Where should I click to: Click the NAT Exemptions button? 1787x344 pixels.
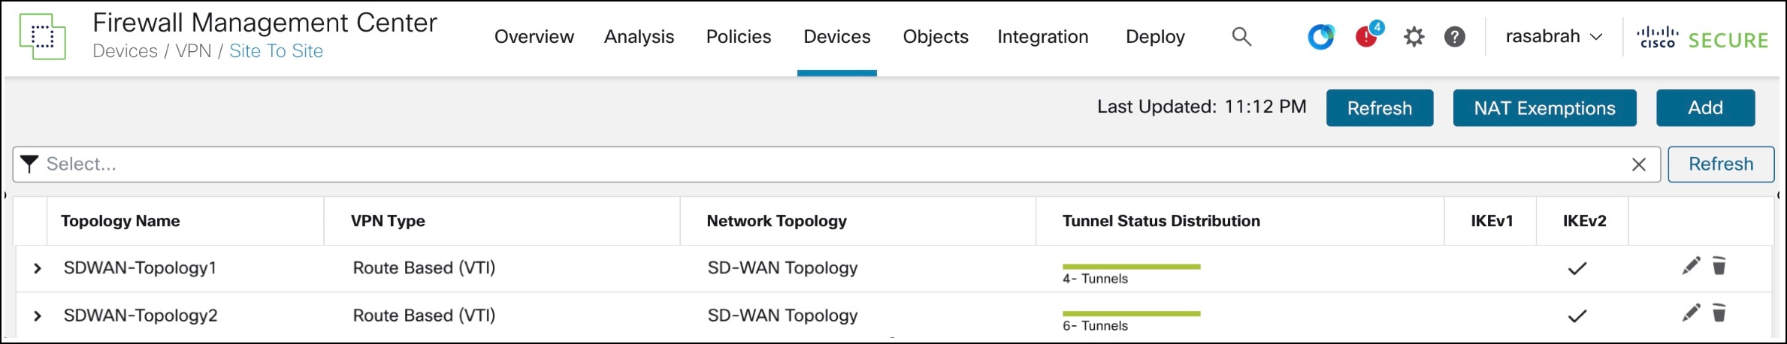pyautogui.click(x=1544, y=108)
